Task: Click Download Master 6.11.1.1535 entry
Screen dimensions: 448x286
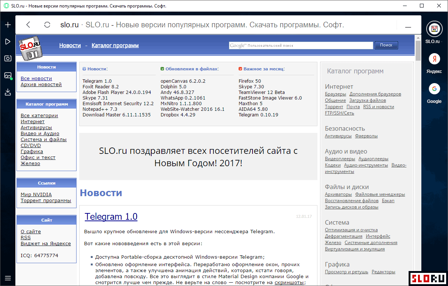Action: 117,115
